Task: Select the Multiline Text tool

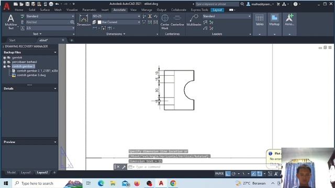Action: [x=10, y=21]
